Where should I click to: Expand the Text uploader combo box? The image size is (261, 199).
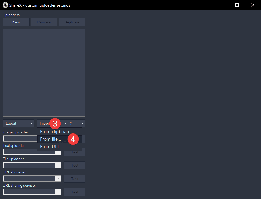point(58,152)
